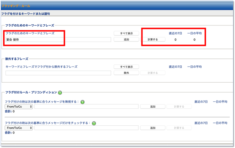Open help icon beside メッセージを無視する label
235x148 pixels.
coord(82,102)
